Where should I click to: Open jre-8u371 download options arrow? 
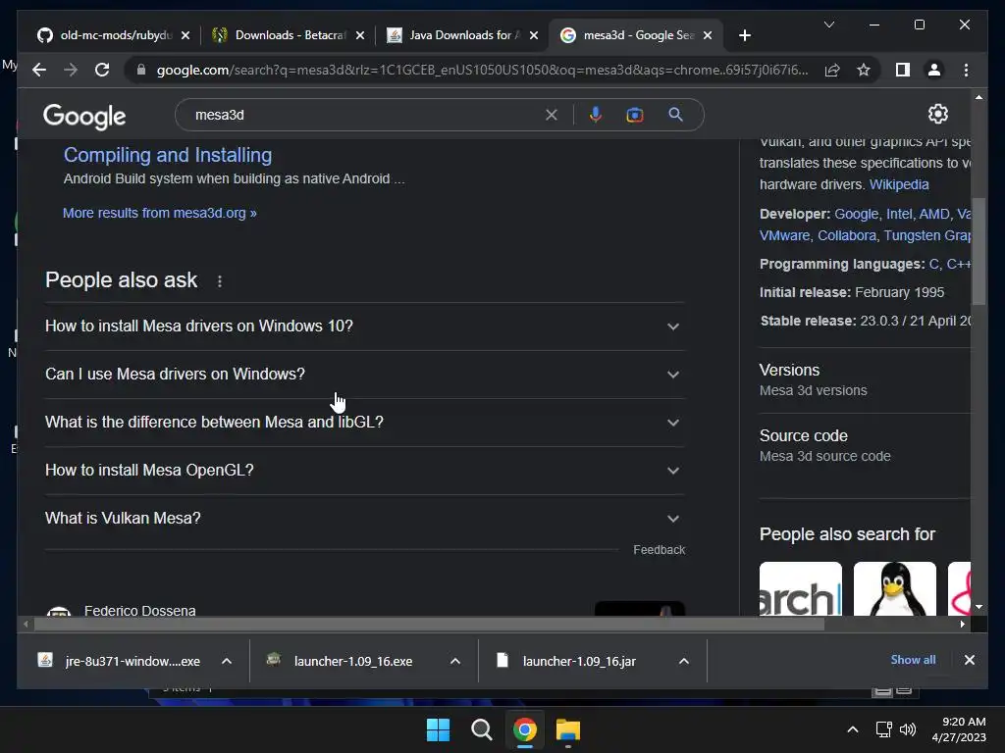[x=227, y=661]
